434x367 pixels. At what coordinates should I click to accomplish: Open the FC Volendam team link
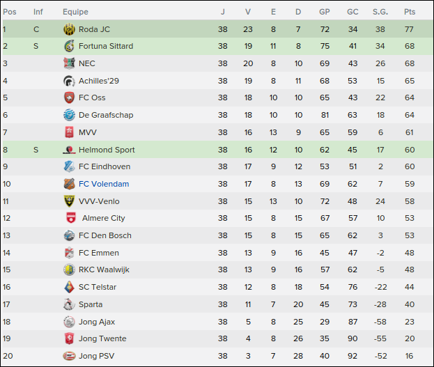[x=104, y=184]
